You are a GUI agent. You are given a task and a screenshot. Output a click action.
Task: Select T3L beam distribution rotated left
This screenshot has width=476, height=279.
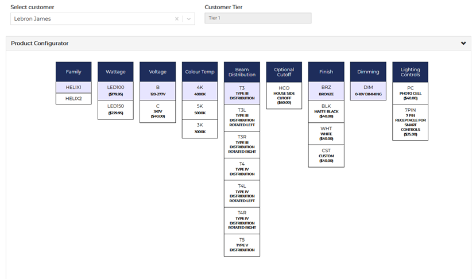pos(242,117)
